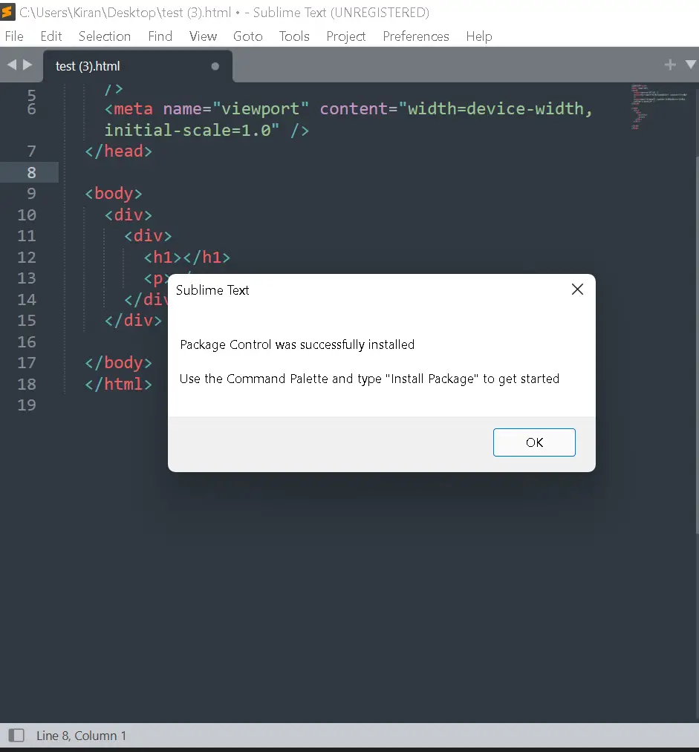Open the Find menu

click(160, 36)
